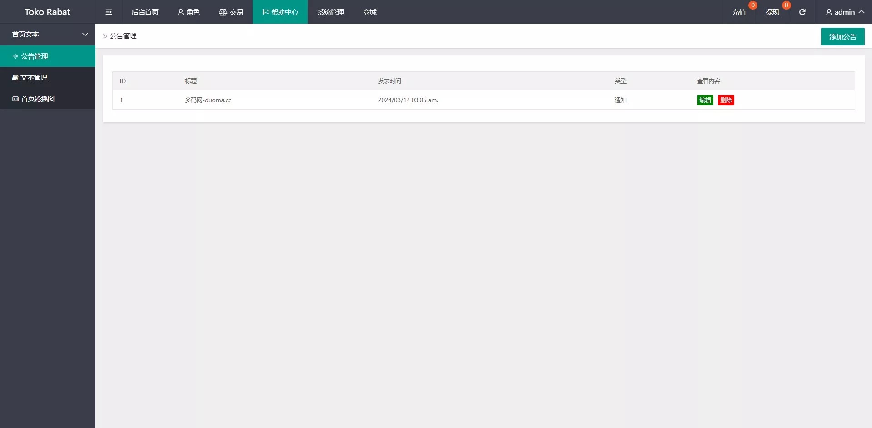Screen dimensions: 872x428
Task: Go to the 商城 menu
Action: (369, 12)
